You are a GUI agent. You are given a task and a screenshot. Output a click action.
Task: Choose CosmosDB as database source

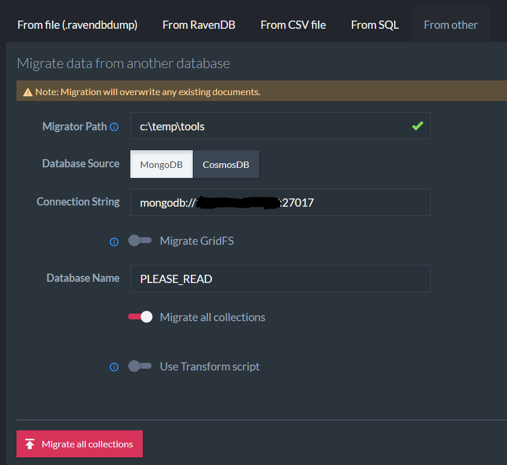tap(226, 164)
